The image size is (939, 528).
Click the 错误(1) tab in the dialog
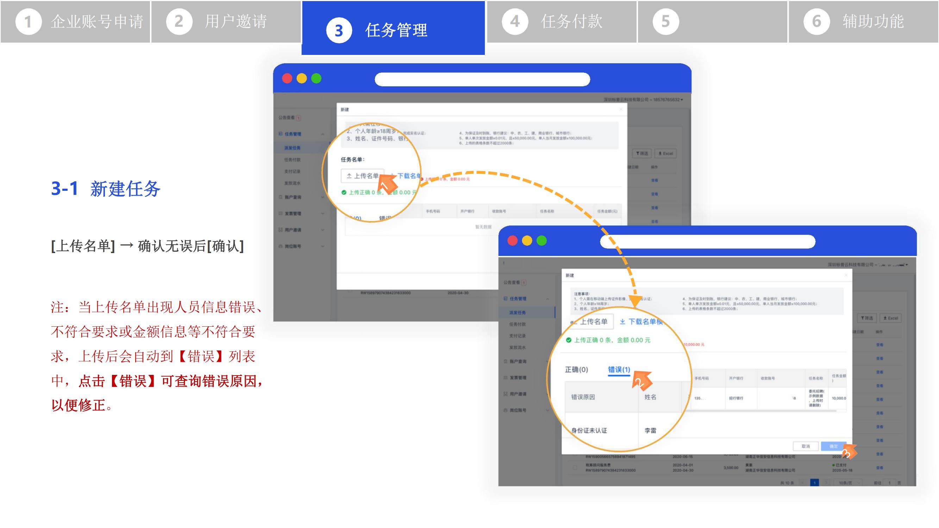(619, 370)
